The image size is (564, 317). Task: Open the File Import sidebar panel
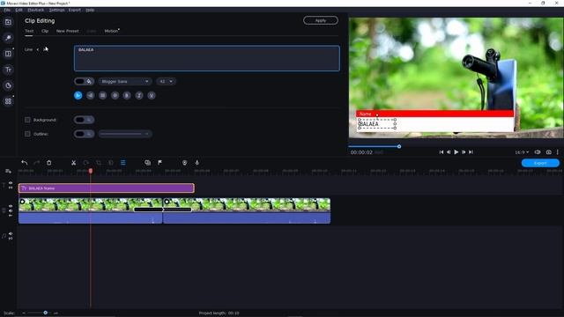(x=8, y=22)
